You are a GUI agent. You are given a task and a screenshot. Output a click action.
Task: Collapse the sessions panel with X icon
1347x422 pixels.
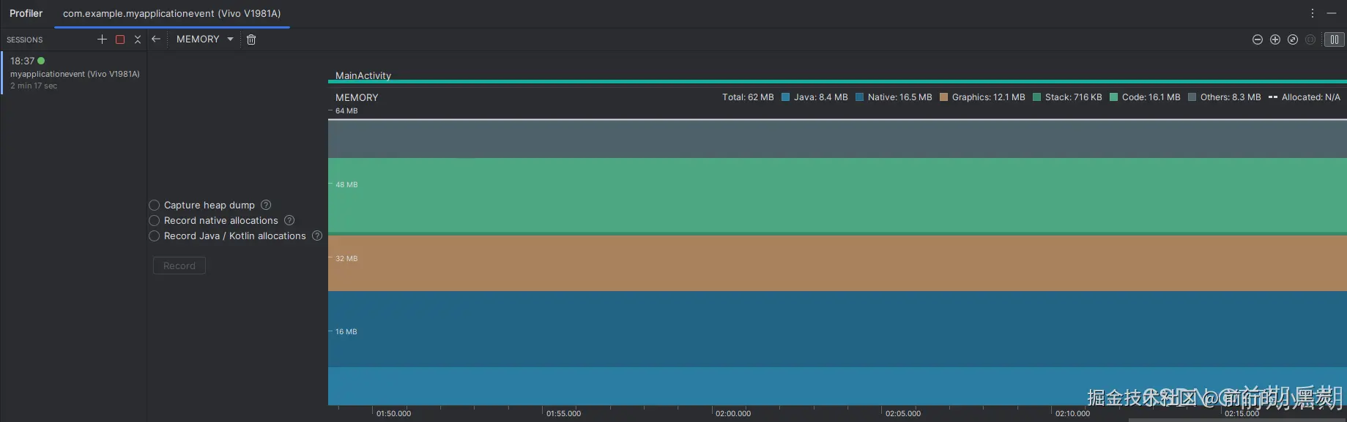(138, 39)
